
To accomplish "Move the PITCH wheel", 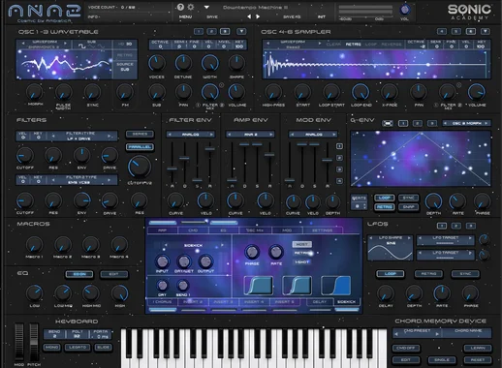I will click(34, 342).
